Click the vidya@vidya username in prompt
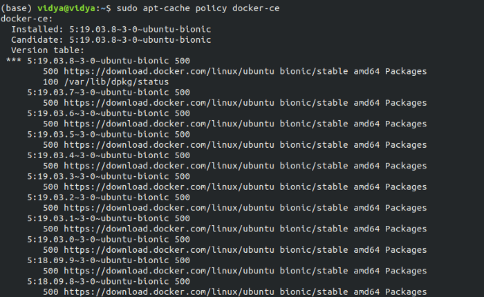 pyautogui.click(x=66, y=8)
